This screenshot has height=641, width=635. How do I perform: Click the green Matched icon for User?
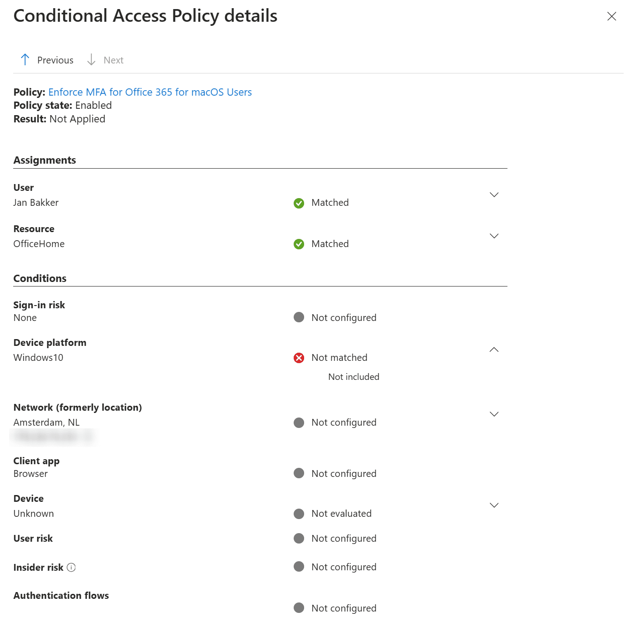pyautogui.click(x=299, y=203)
